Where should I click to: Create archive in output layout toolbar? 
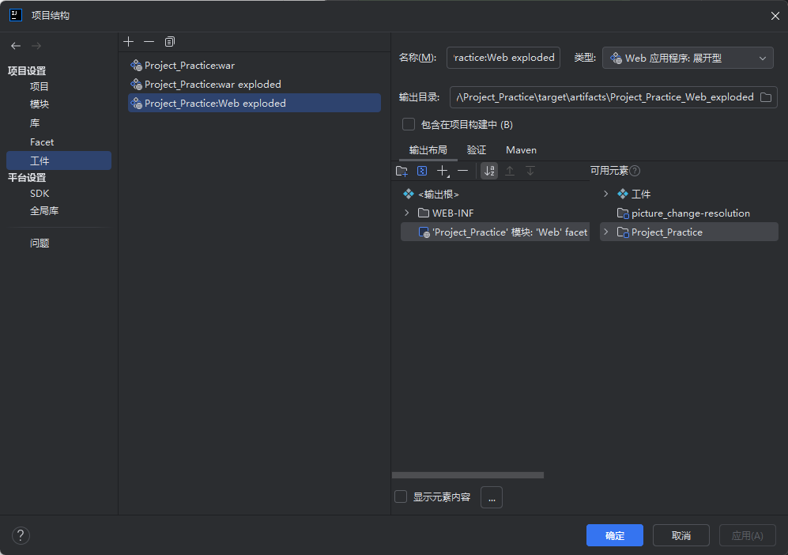coord(422,171)
